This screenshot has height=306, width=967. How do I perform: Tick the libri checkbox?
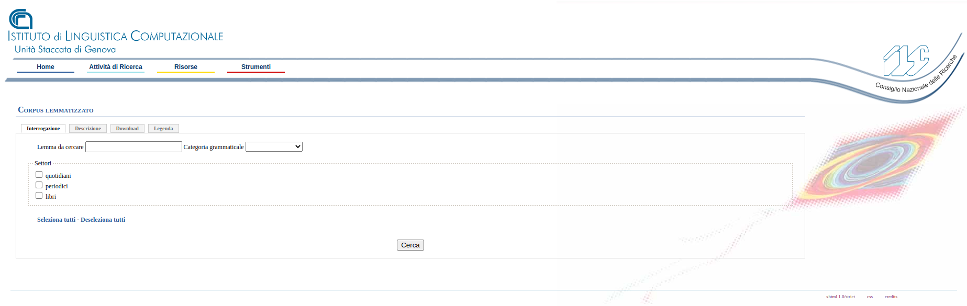tap(39, 196)
